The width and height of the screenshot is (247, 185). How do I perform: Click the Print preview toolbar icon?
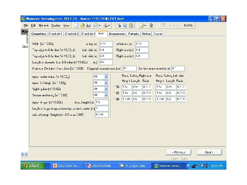click(x=96, y=25)
